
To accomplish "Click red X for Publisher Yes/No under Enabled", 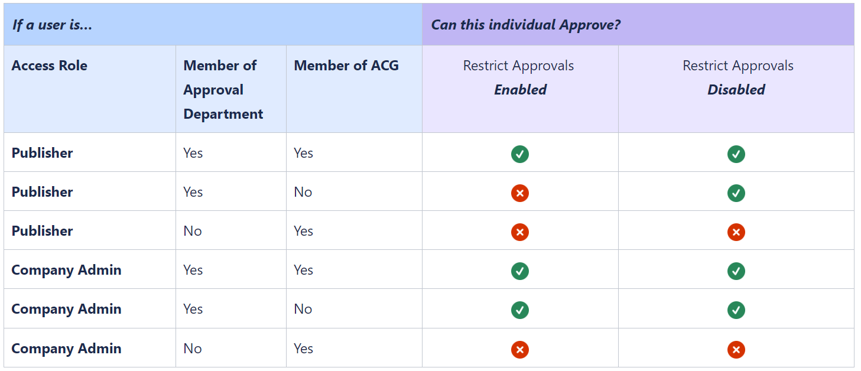I will pos(520,193).
